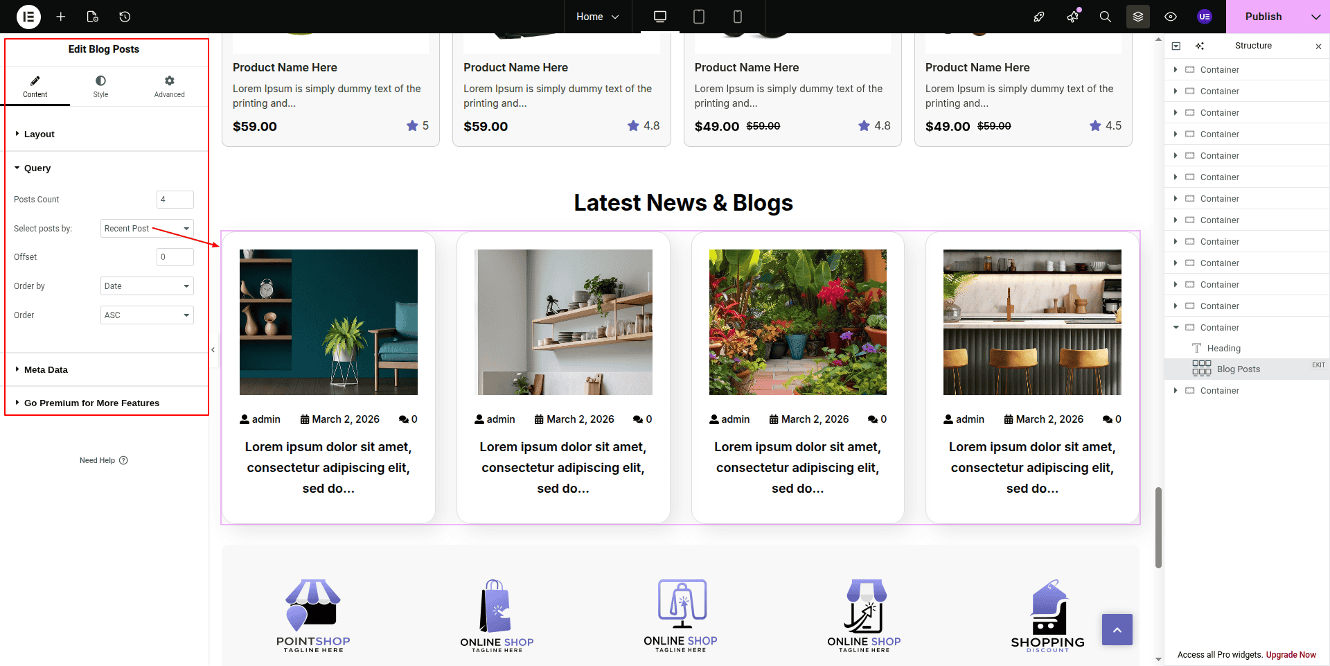Open Add Element plus icon
Image resolution: width=1330 pixels, height=666 pixels.
click(x=61, y=17)
